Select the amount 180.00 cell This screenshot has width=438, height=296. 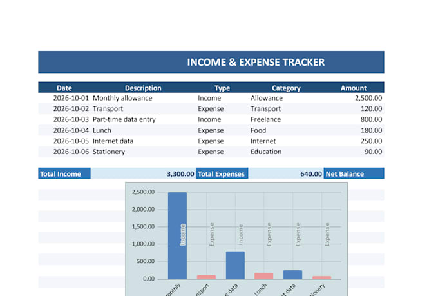[x=371, y=130]
